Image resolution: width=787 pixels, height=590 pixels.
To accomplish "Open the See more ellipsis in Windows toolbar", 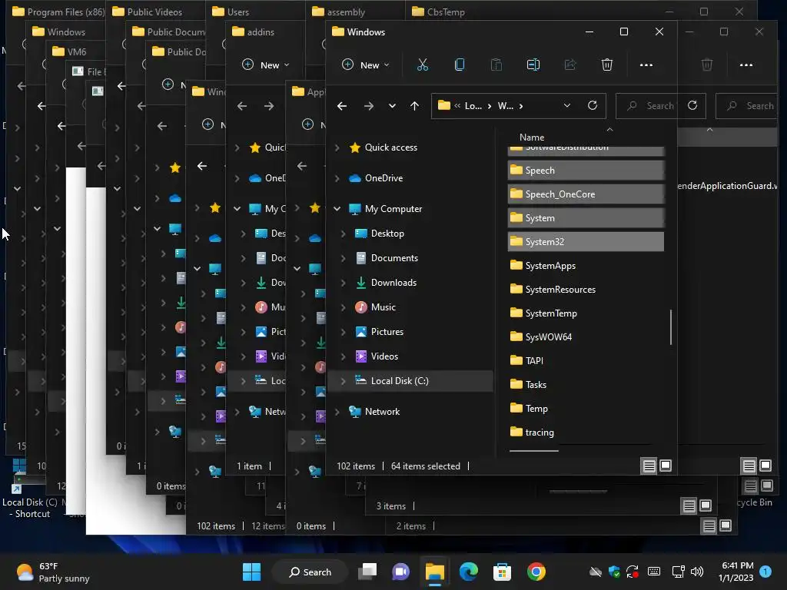I will click(646, 65).
